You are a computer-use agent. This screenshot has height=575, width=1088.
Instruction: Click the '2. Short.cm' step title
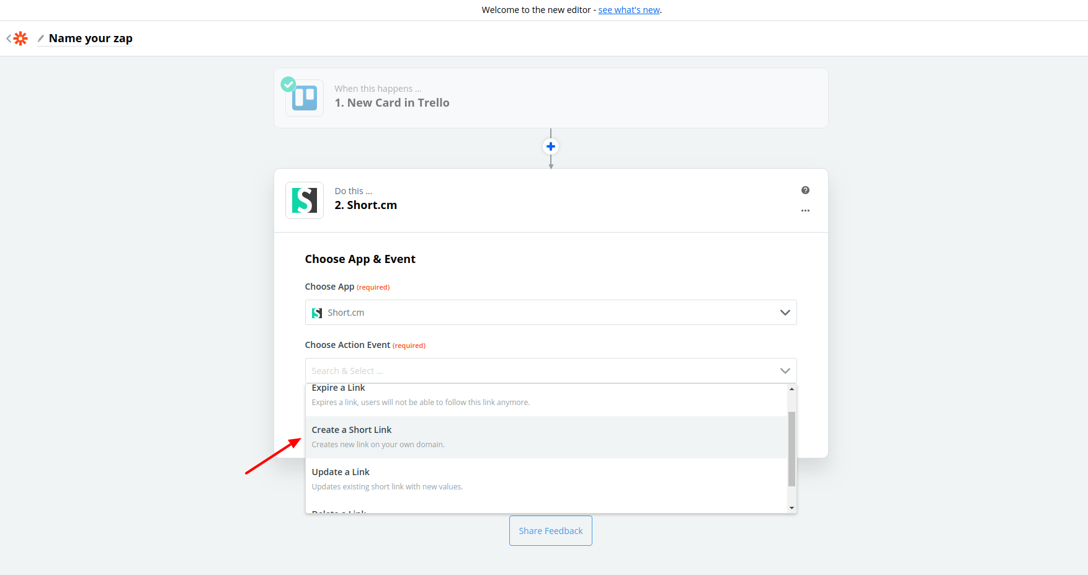click(366, 205)
